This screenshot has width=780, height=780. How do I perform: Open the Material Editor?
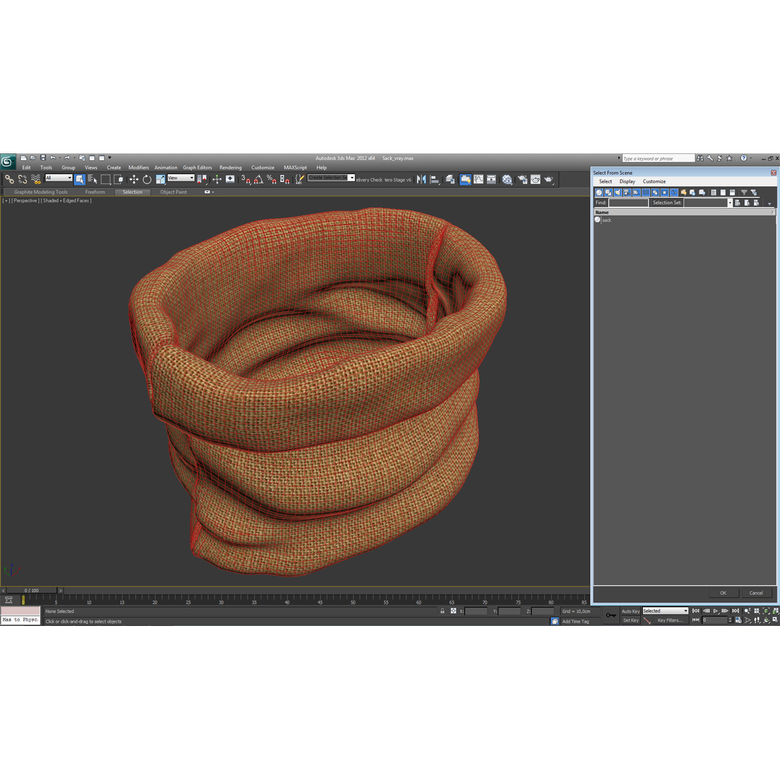507,180
